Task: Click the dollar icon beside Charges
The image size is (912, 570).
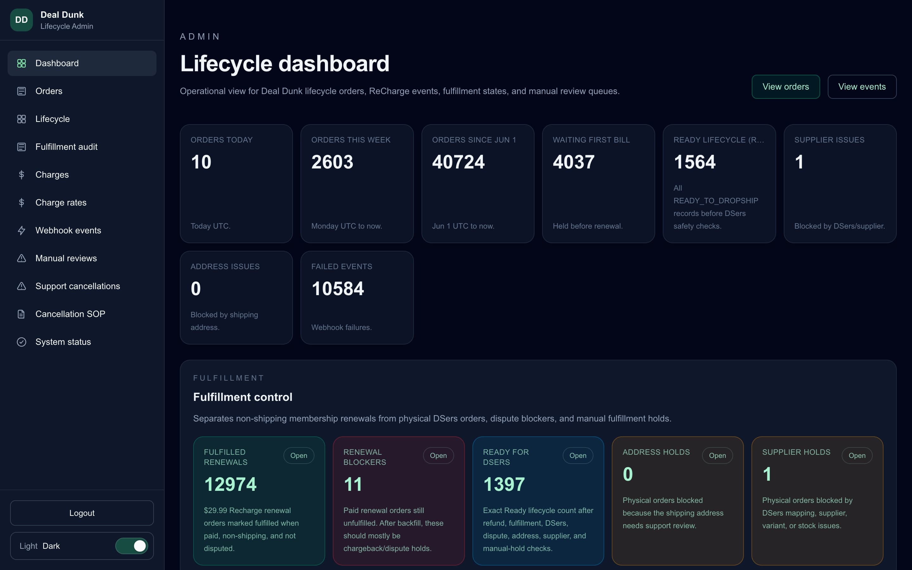Action: (22, 175)
